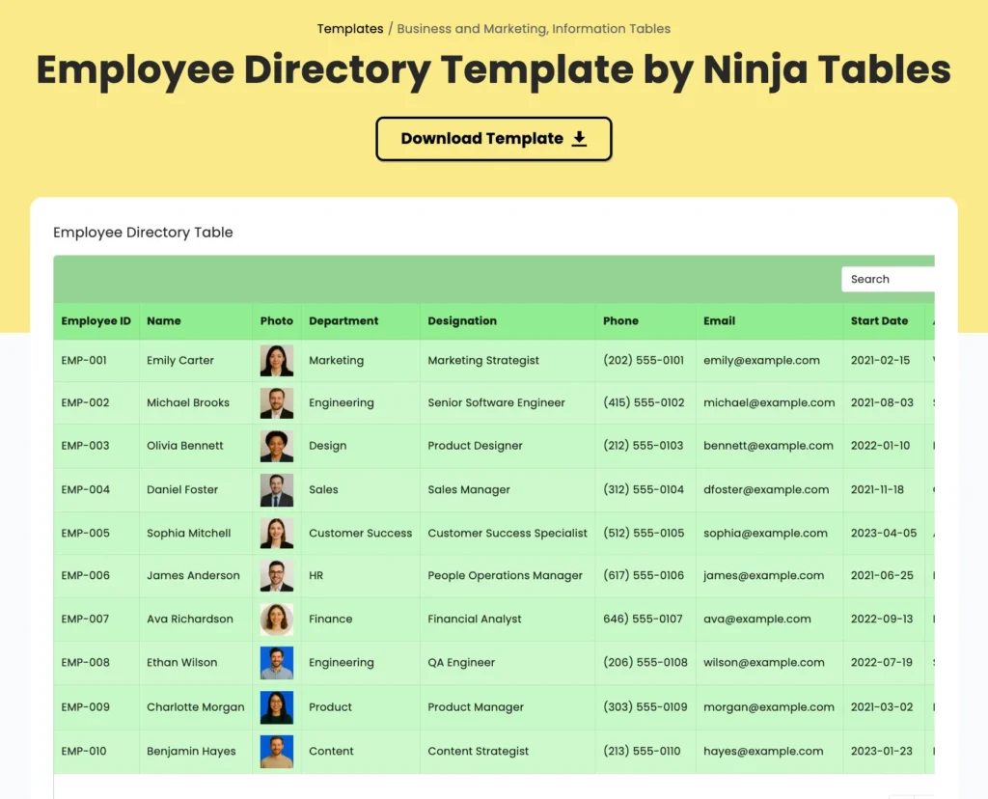
Task: Click the email dfoster@example.com
Action: (x=766, y=489)
